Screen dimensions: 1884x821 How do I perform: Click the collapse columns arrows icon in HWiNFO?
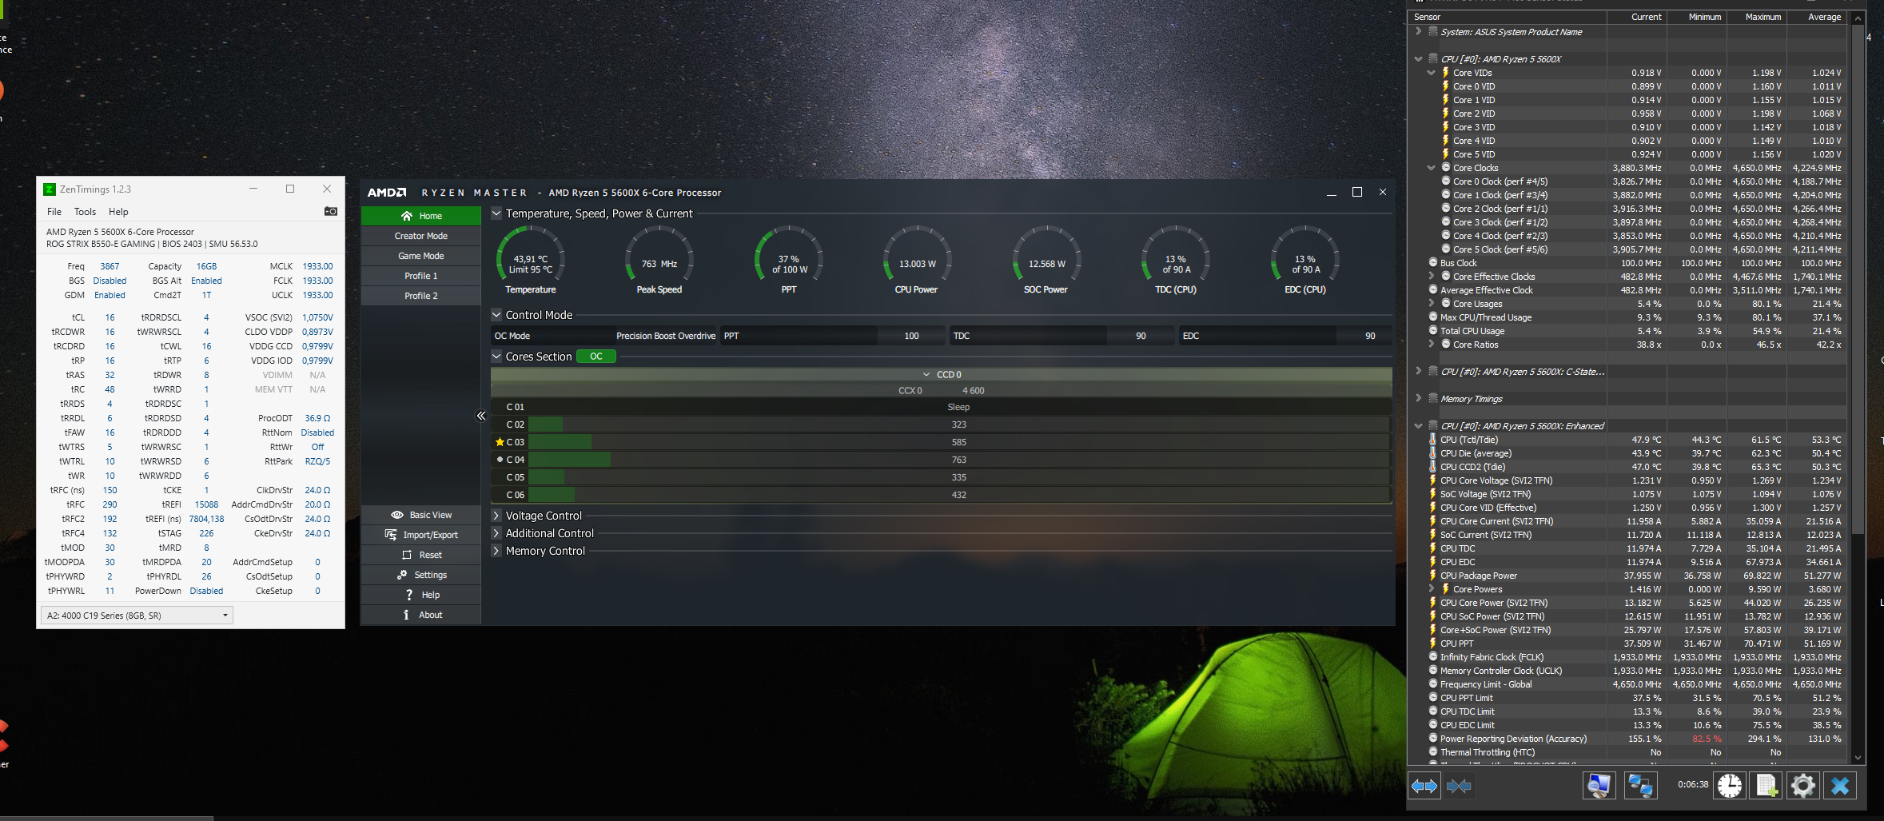click(x=1459, y=786)
